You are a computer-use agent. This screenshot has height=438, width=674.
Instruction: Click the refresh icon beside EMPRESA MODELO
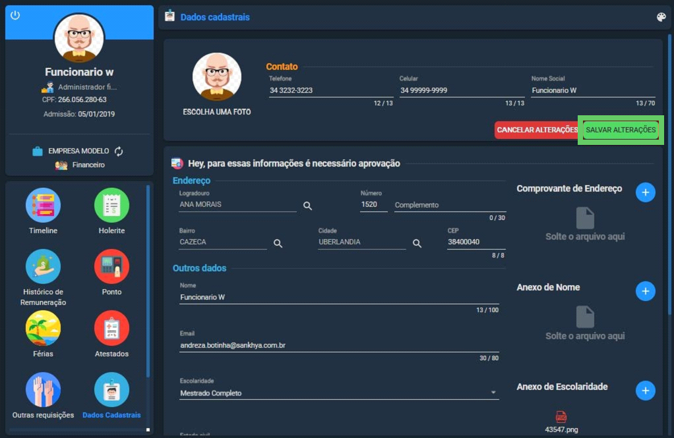pos(119,151)
